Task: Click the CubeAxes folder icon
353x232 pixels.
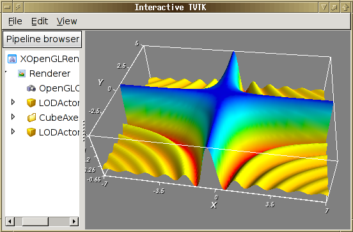Action: pyautogui.click(x=31, y=118)
